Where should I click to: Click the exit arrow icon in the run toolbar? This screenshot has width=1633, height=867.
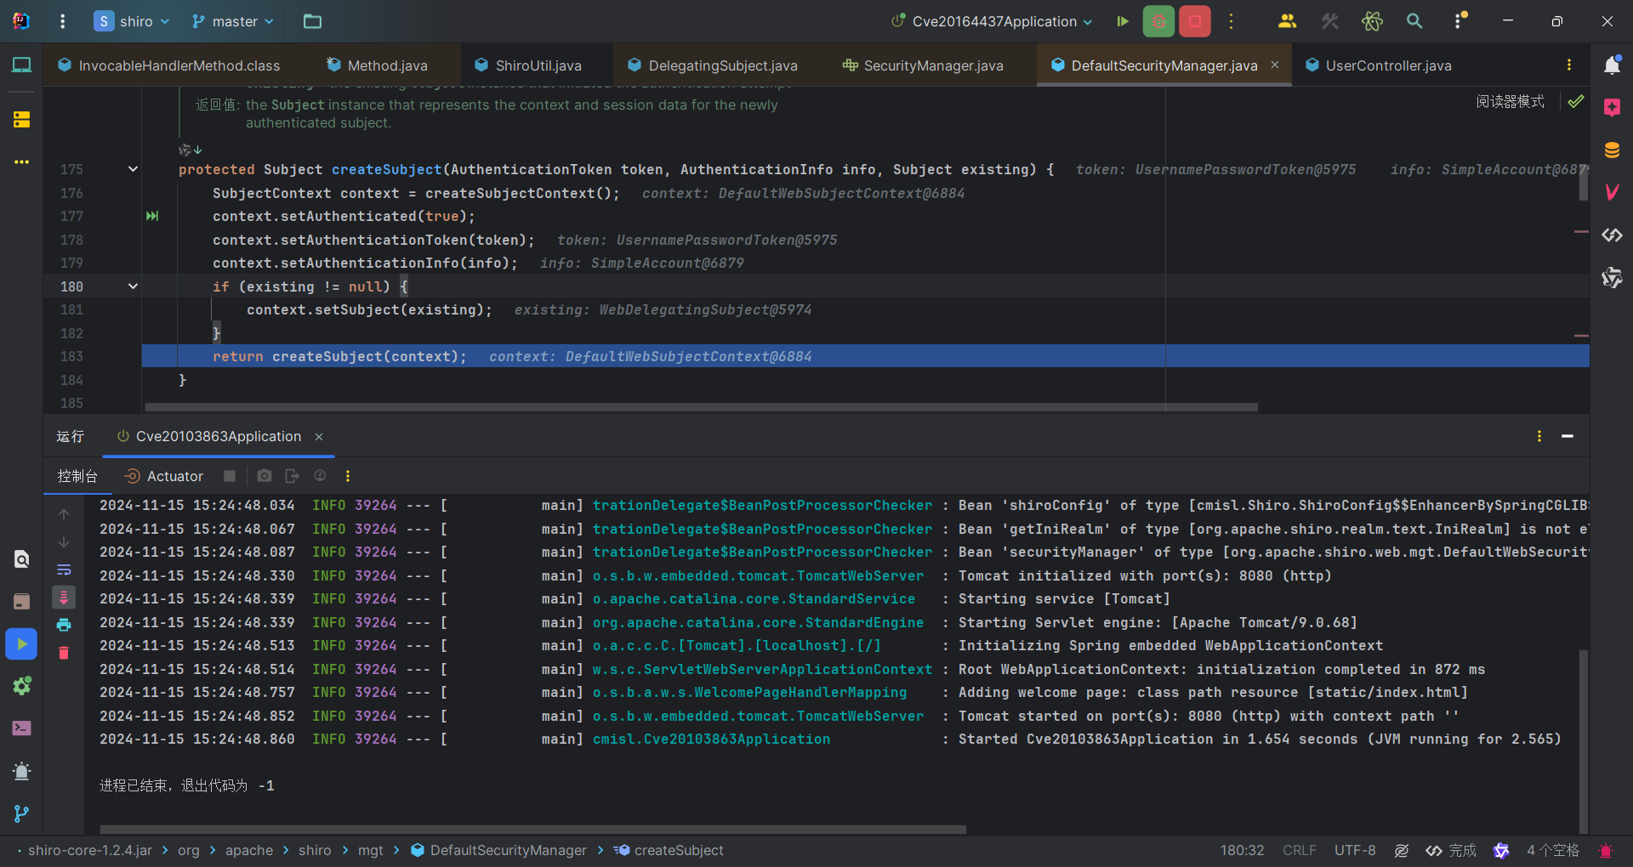[x=292, y=476]
